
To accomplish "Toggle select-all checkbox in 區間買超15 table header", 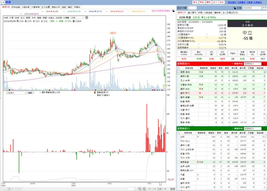I will coord(178,68).
